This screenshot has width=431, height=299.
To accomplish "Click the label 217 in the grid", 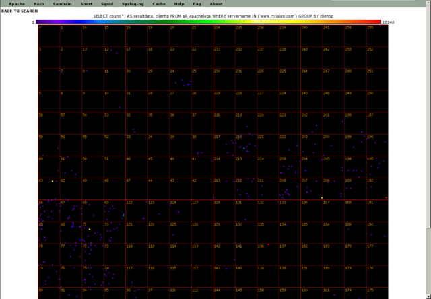I will pyautogui.click(x=217, y=137).
